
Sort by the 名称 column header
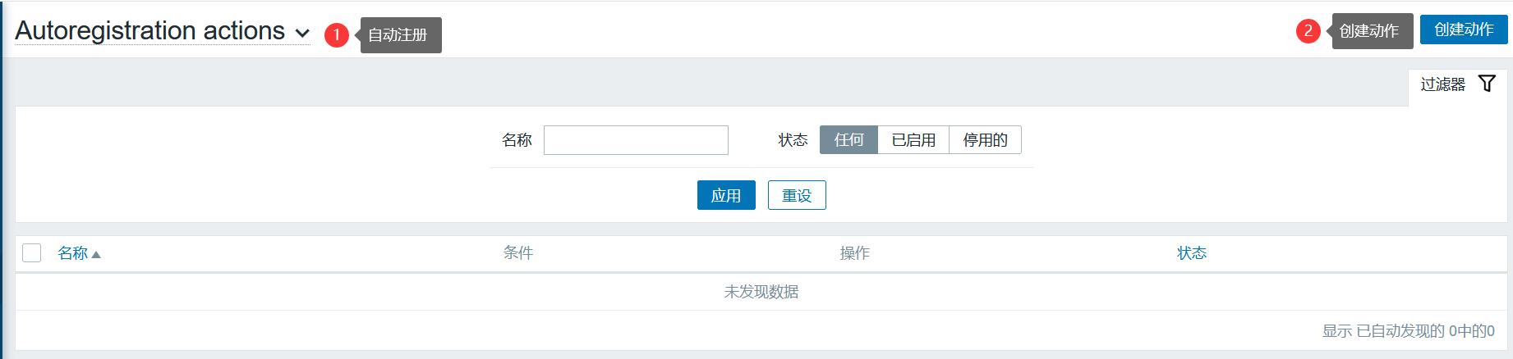point(72,253)
